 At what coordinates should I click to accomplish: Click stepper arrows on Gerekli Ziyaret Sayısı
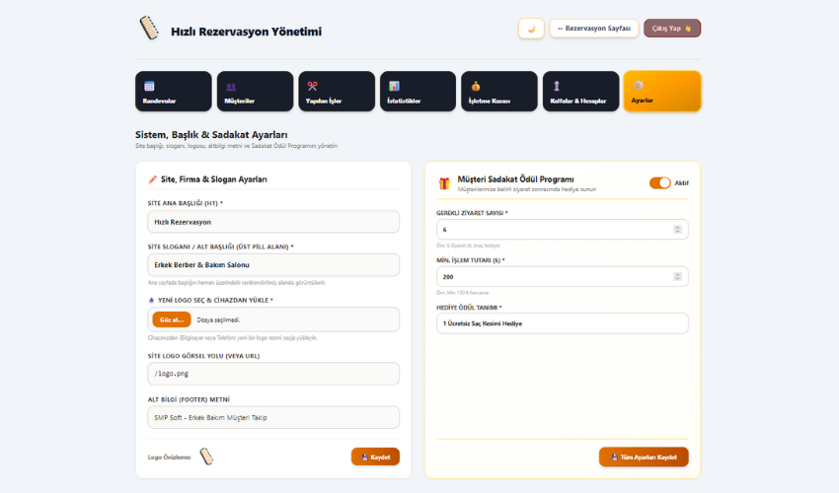coord(677,230)
